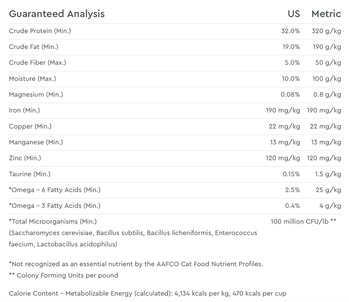The height and width of the screenshot is (302, 349).
Task: Select the US column header
Action: click(294, 14)
